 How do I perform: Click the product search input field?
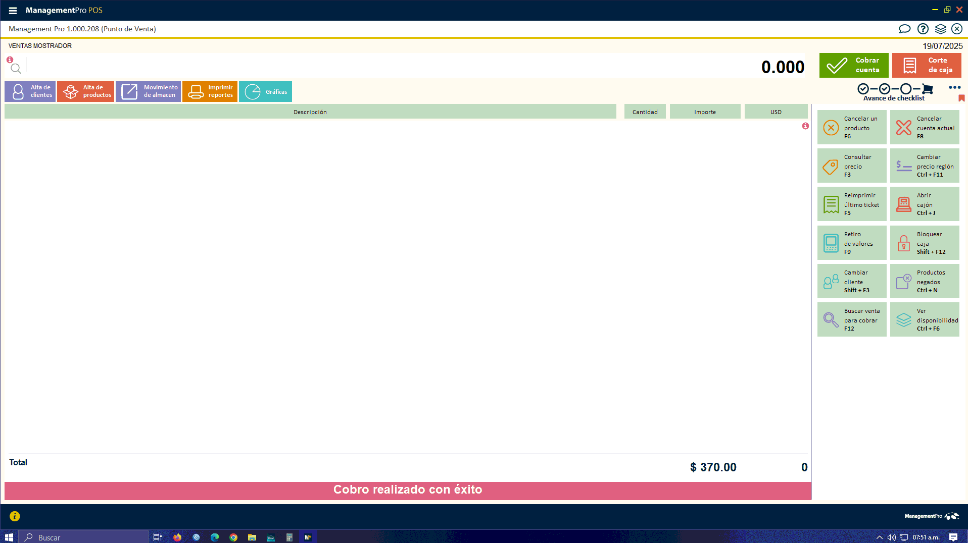389,66
